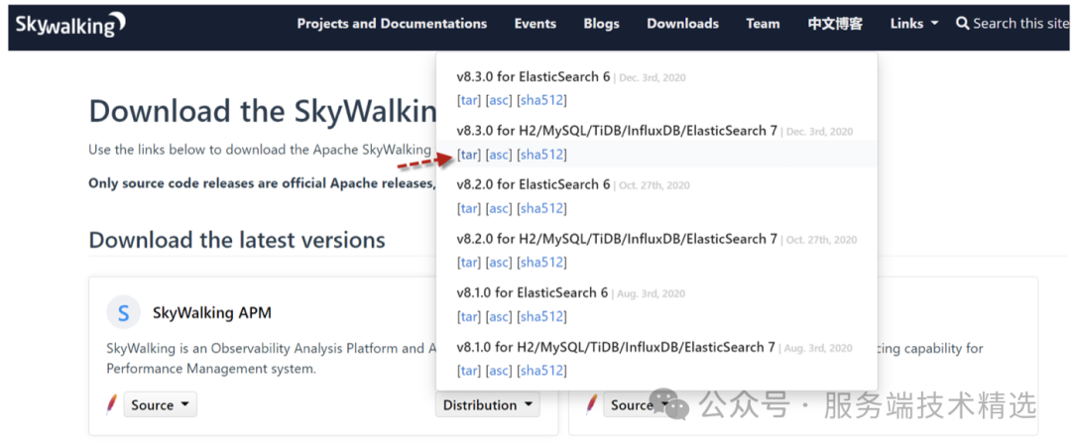Viewport: 1071px width, 448px height.
Task: Open the Team page
Action: point(763,24)
